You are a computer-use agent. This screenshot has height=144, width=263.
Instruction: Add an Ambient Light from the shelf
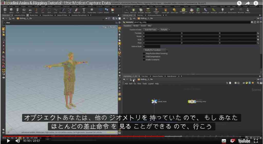pyautogui.click(x=222, y=11)
